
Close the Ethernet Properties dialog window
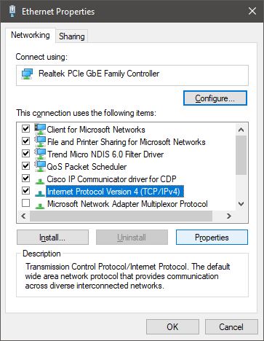point(252,11)
